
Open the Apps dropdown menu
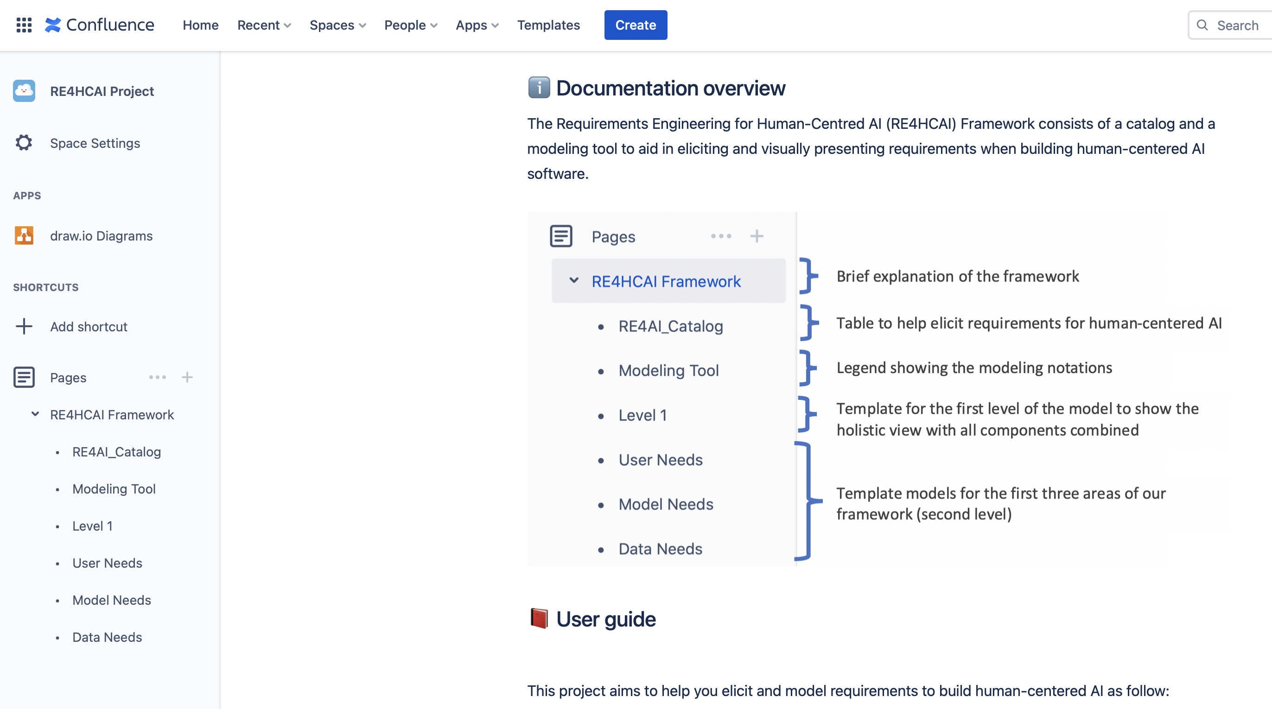(477, 25)
